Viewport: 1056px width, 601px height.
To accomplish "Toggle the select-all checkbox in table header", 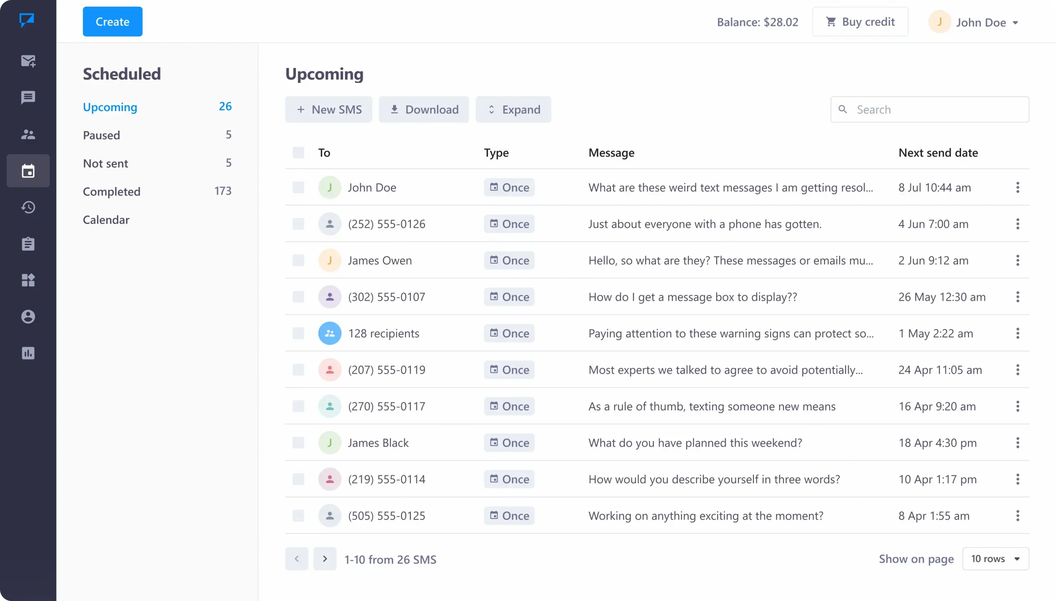I will 298,153.
